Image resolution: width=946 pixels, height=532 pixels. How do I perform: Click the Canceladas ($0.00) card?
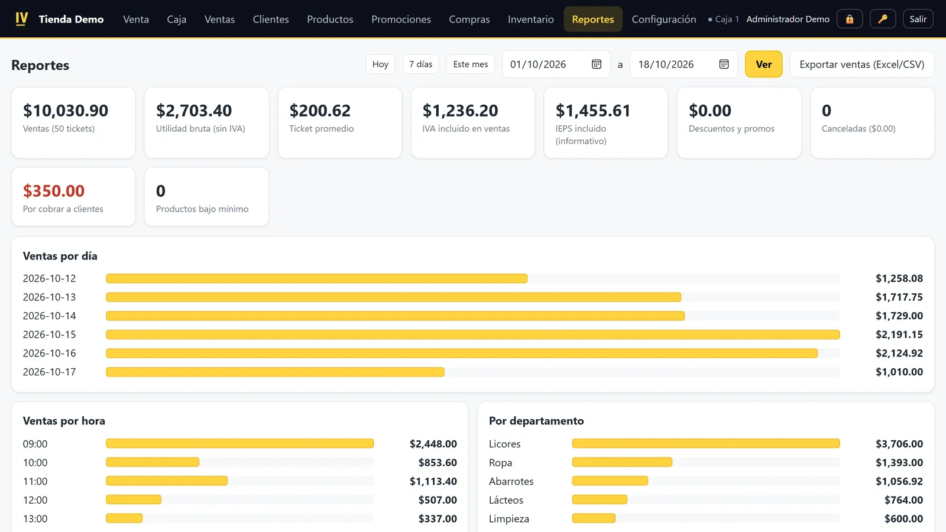[873, 123]
